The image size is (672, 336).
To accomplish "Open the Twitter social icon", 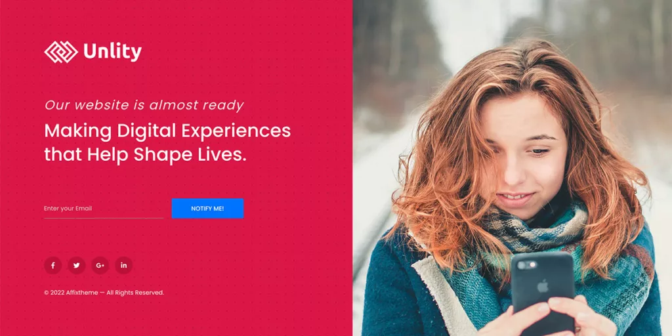I will (76, 265).
